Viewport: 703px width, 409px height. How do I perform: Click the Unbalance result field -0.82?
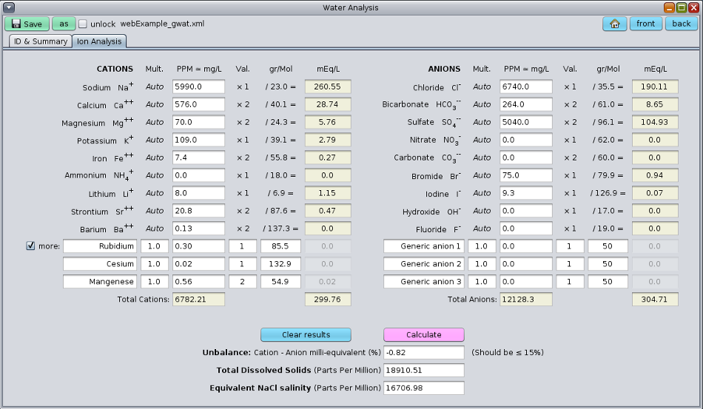click(424, 352)
